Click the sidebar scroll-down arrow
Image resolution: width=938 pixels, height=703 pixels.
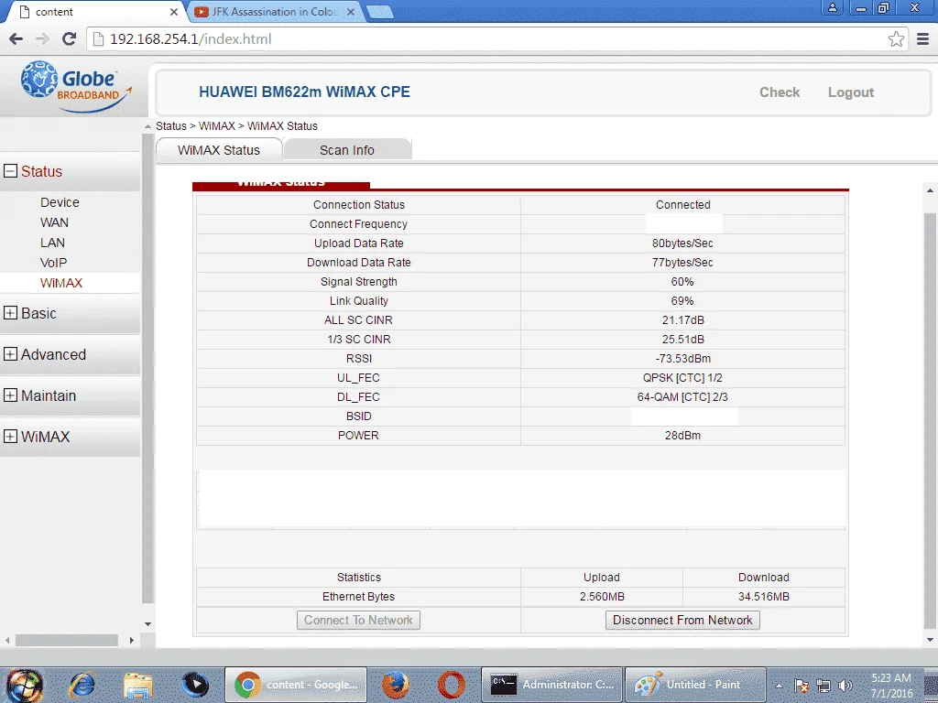147,624
